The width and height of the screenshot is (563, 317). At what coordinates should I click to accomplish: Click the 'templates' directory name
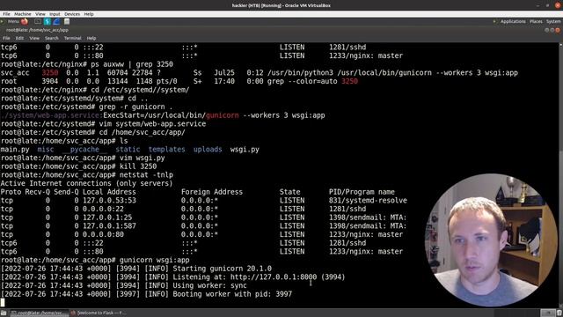pos(167,150)
